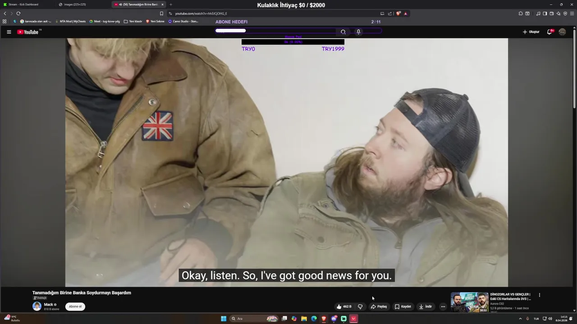Open the YouTube notifications bell
The width and height of the screenshot is (577, 324).
point(550,32)
